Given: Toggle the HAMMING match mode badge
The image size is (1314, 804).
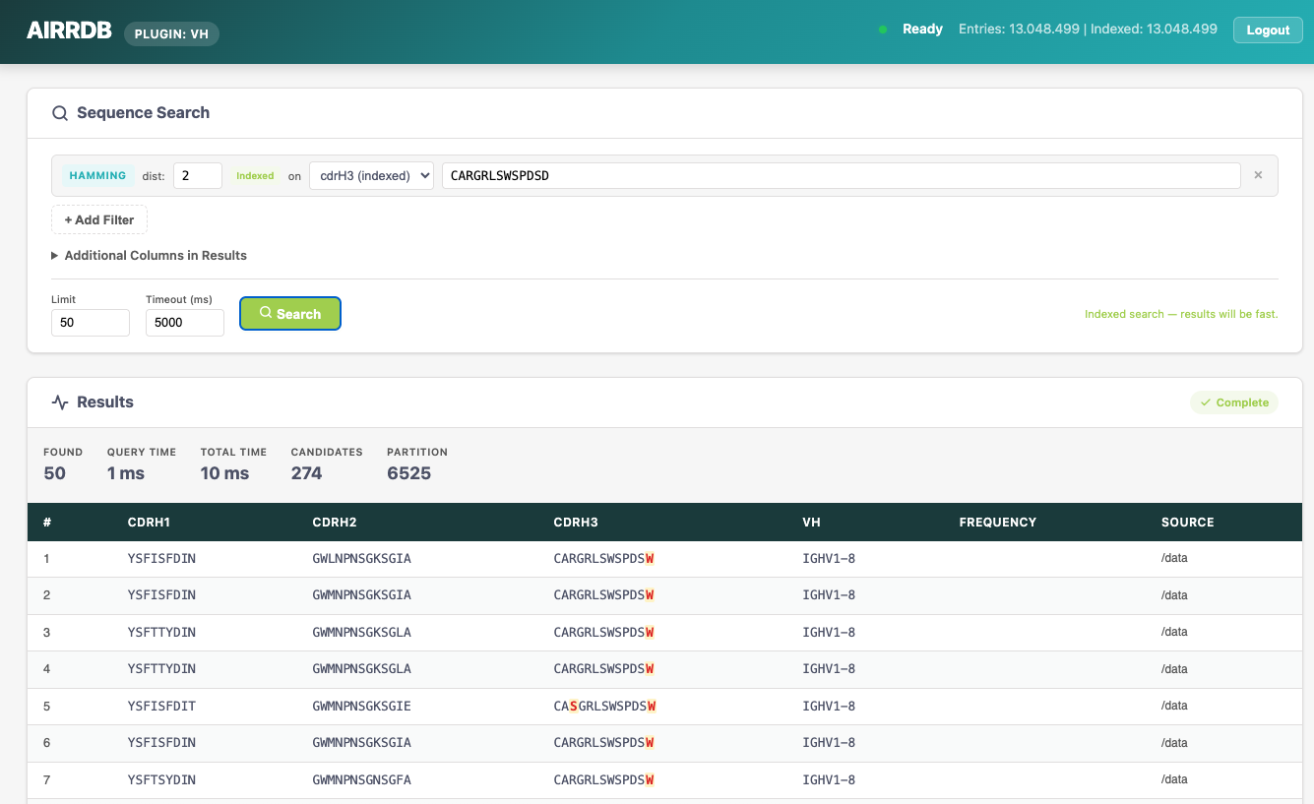Looking at the screenshot, I should click(97, 174).
